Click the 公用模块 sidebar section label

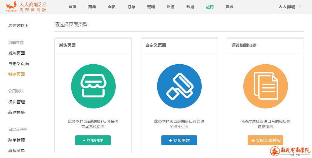coord(16,91)
